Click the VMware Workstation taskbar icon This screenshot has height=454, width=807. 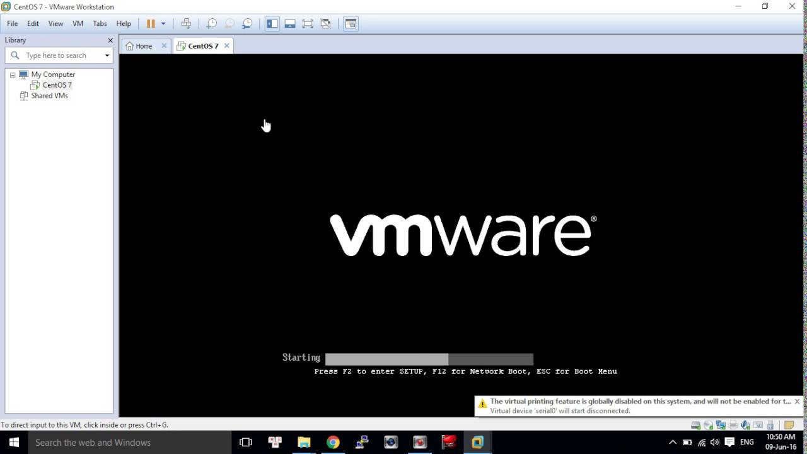pos(477,443)
